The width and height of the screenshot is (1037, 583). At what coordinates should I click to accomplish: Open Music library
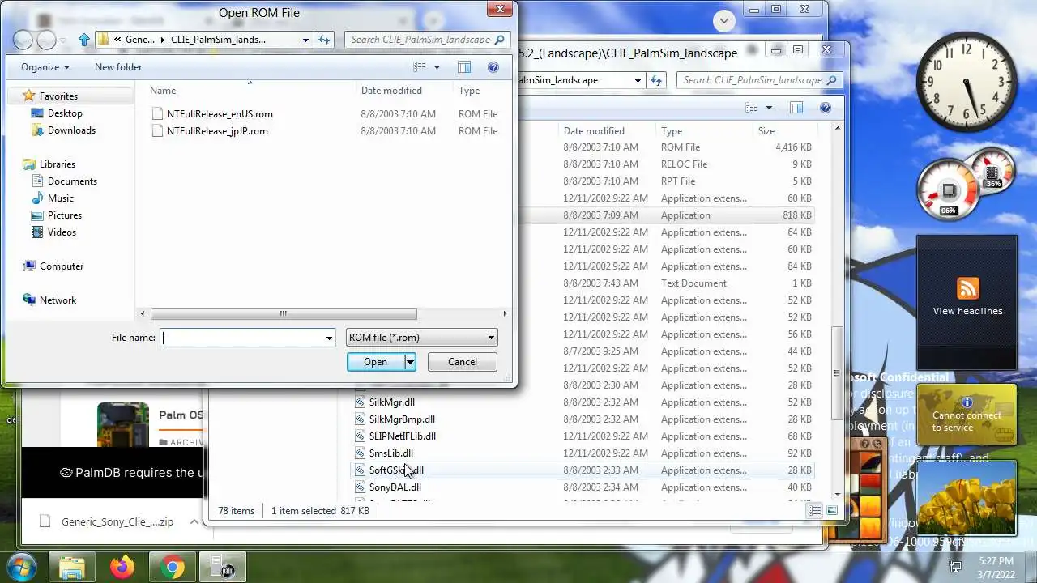pyautogui.click(x=61, y=198)
